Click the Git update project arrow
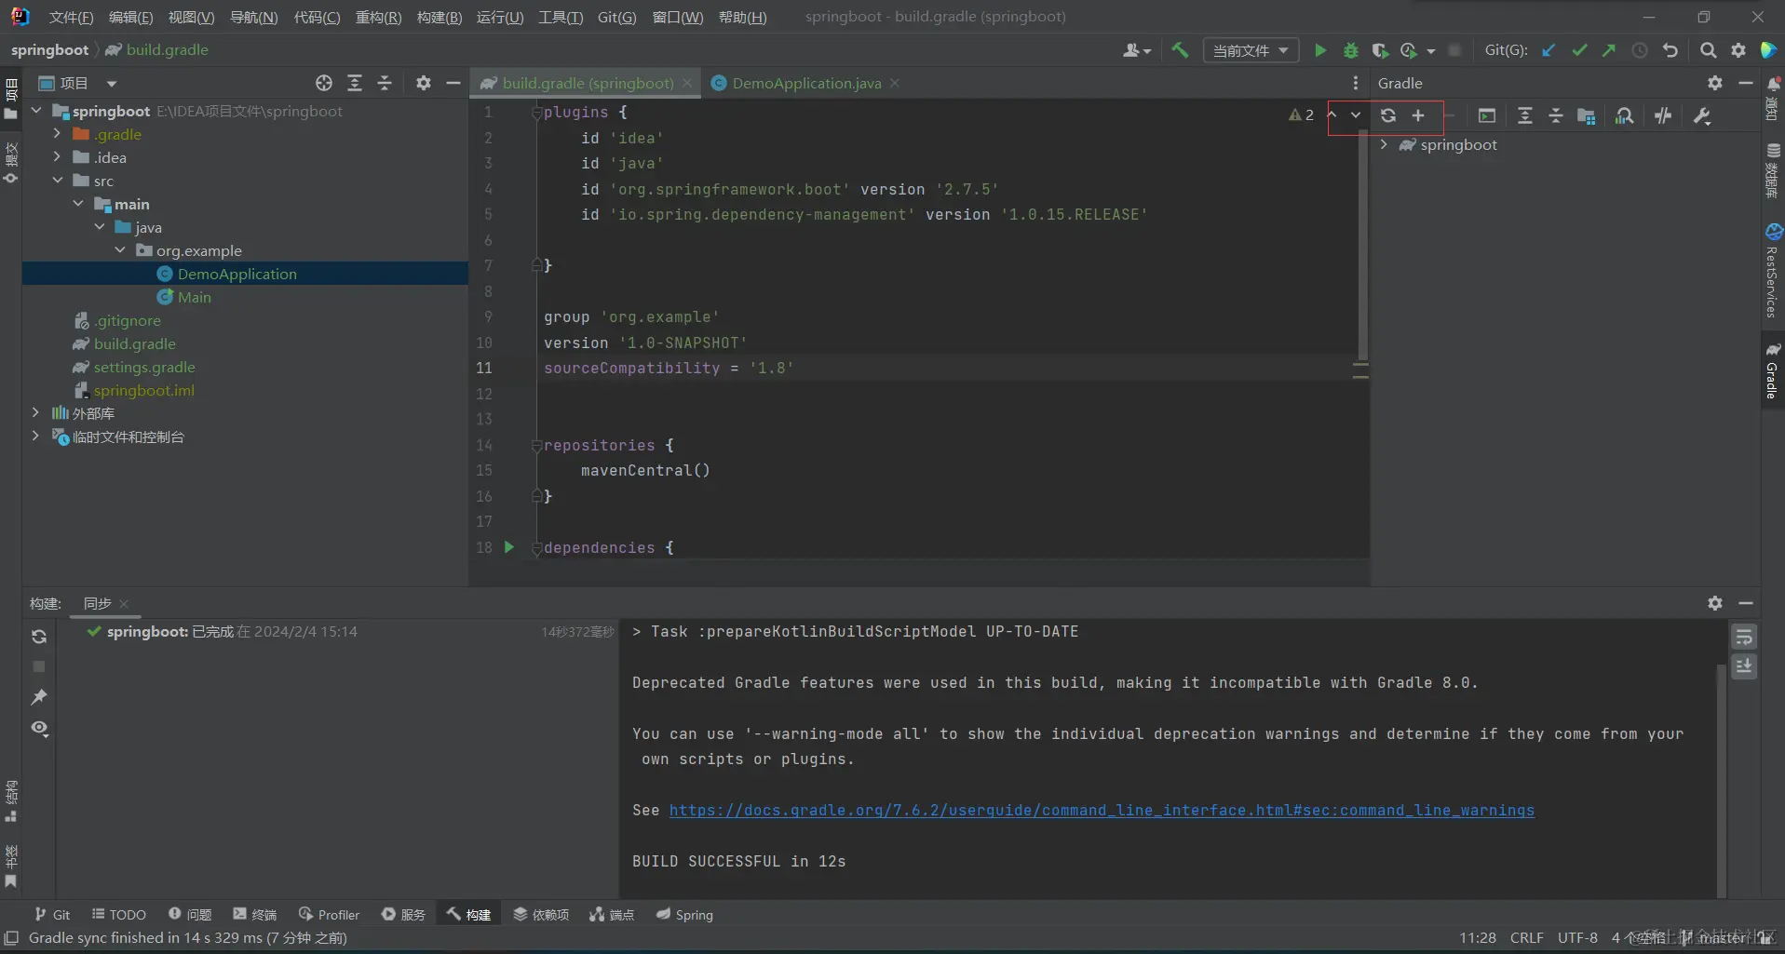1785x954 pixels. point(1548,50)
